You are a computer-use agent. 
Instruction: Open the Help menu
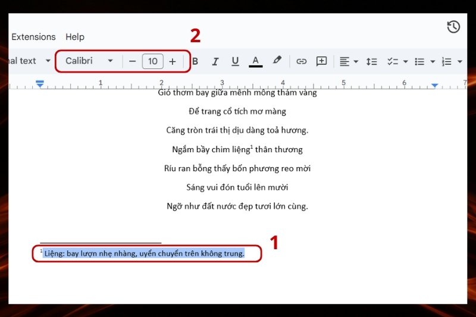click(x=75, y=37)
